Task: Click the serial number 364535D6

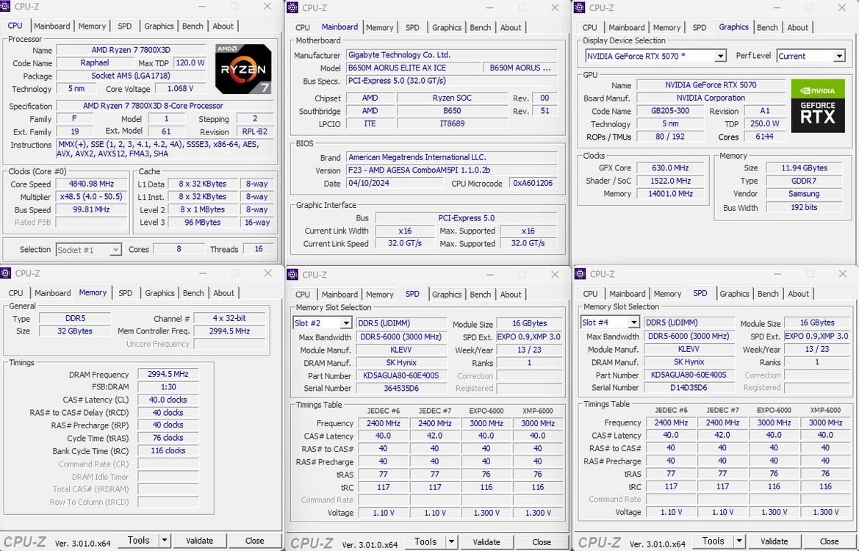Action: click(x=401, y=389)
